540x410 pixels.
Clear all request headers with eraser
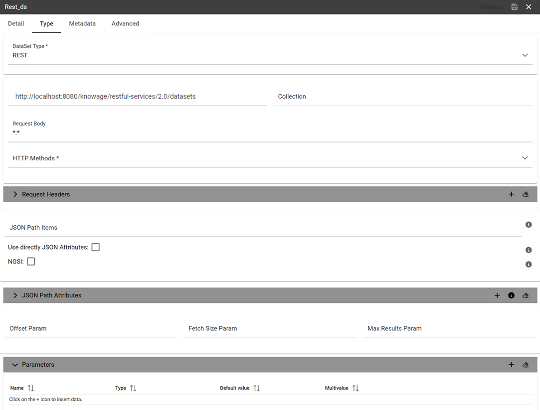coord(525,194)
